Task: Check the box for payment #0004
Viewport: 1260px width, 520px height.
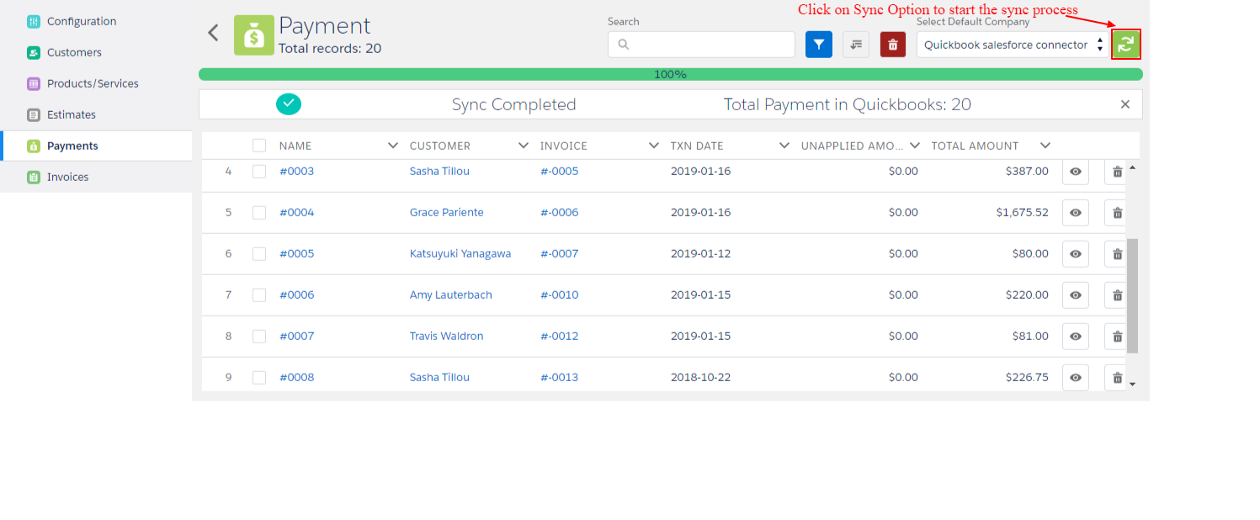Action: [x=259, y=212]
